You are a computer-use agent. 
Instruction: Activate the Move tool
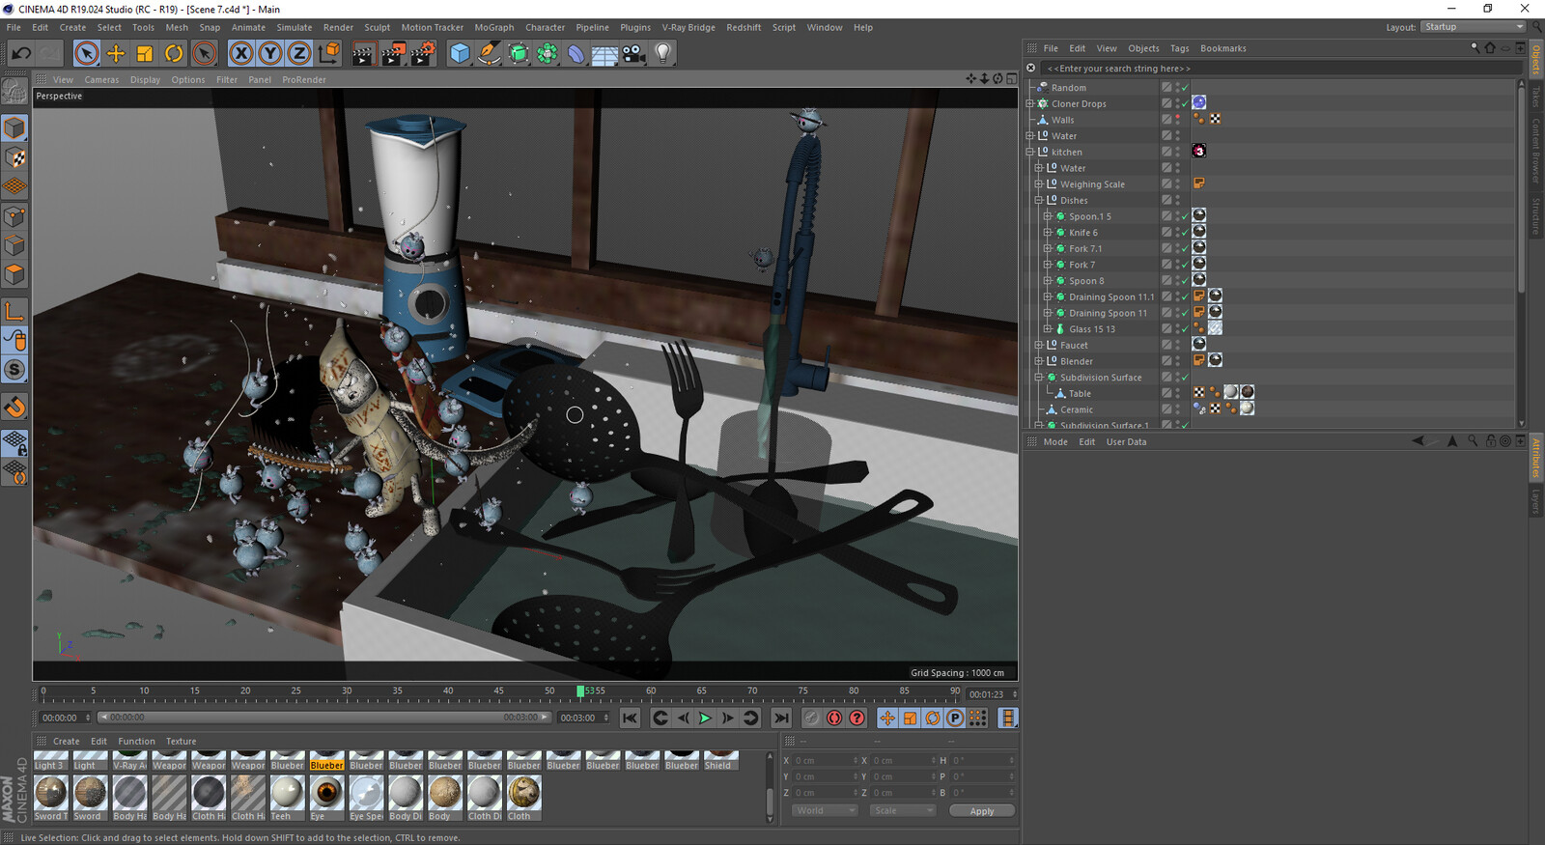tap(115, 53)
